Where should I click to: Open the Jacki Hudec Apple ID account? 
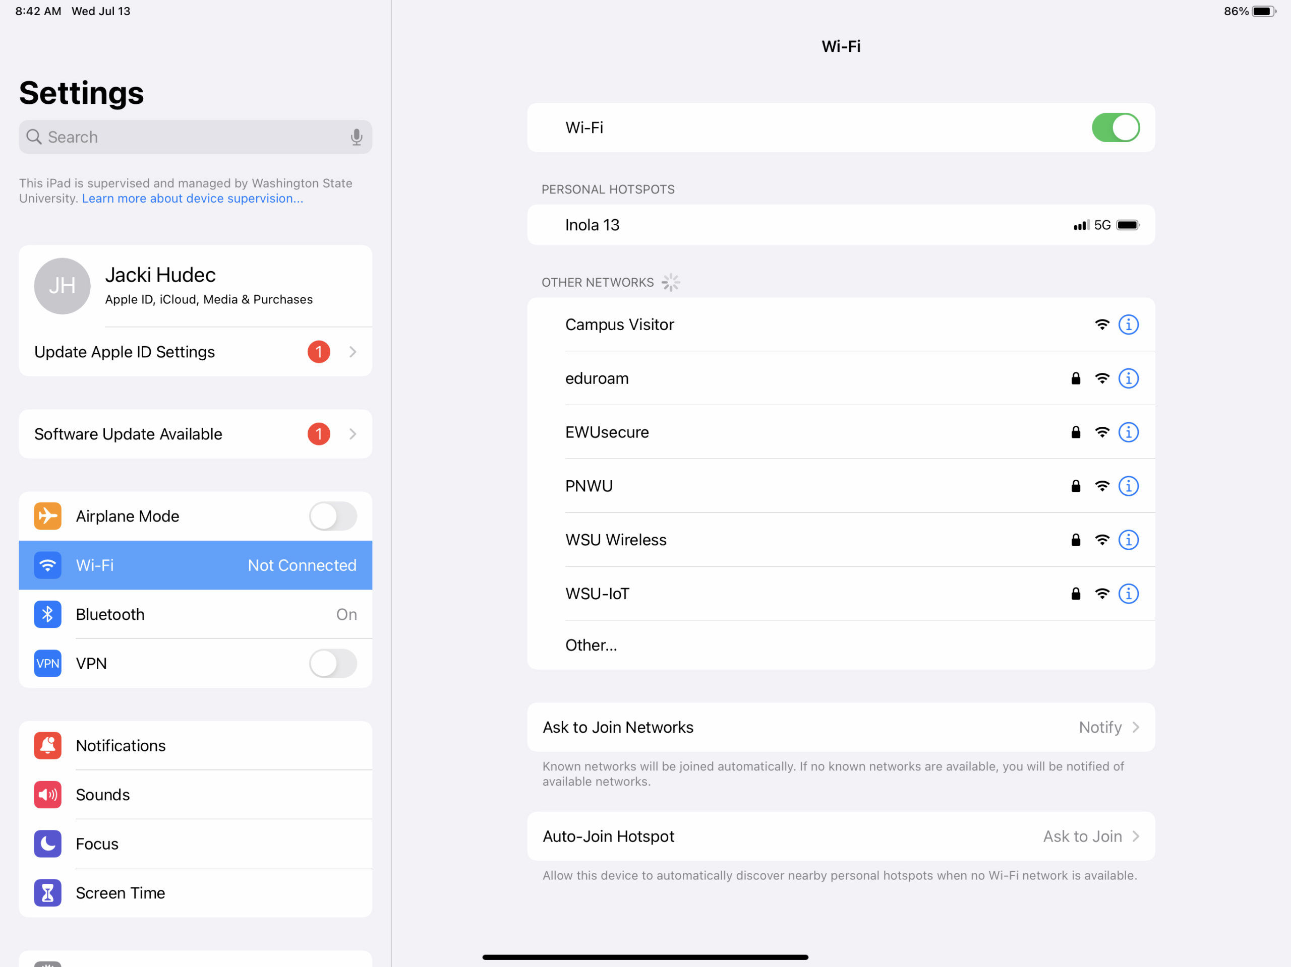(196, 286)
